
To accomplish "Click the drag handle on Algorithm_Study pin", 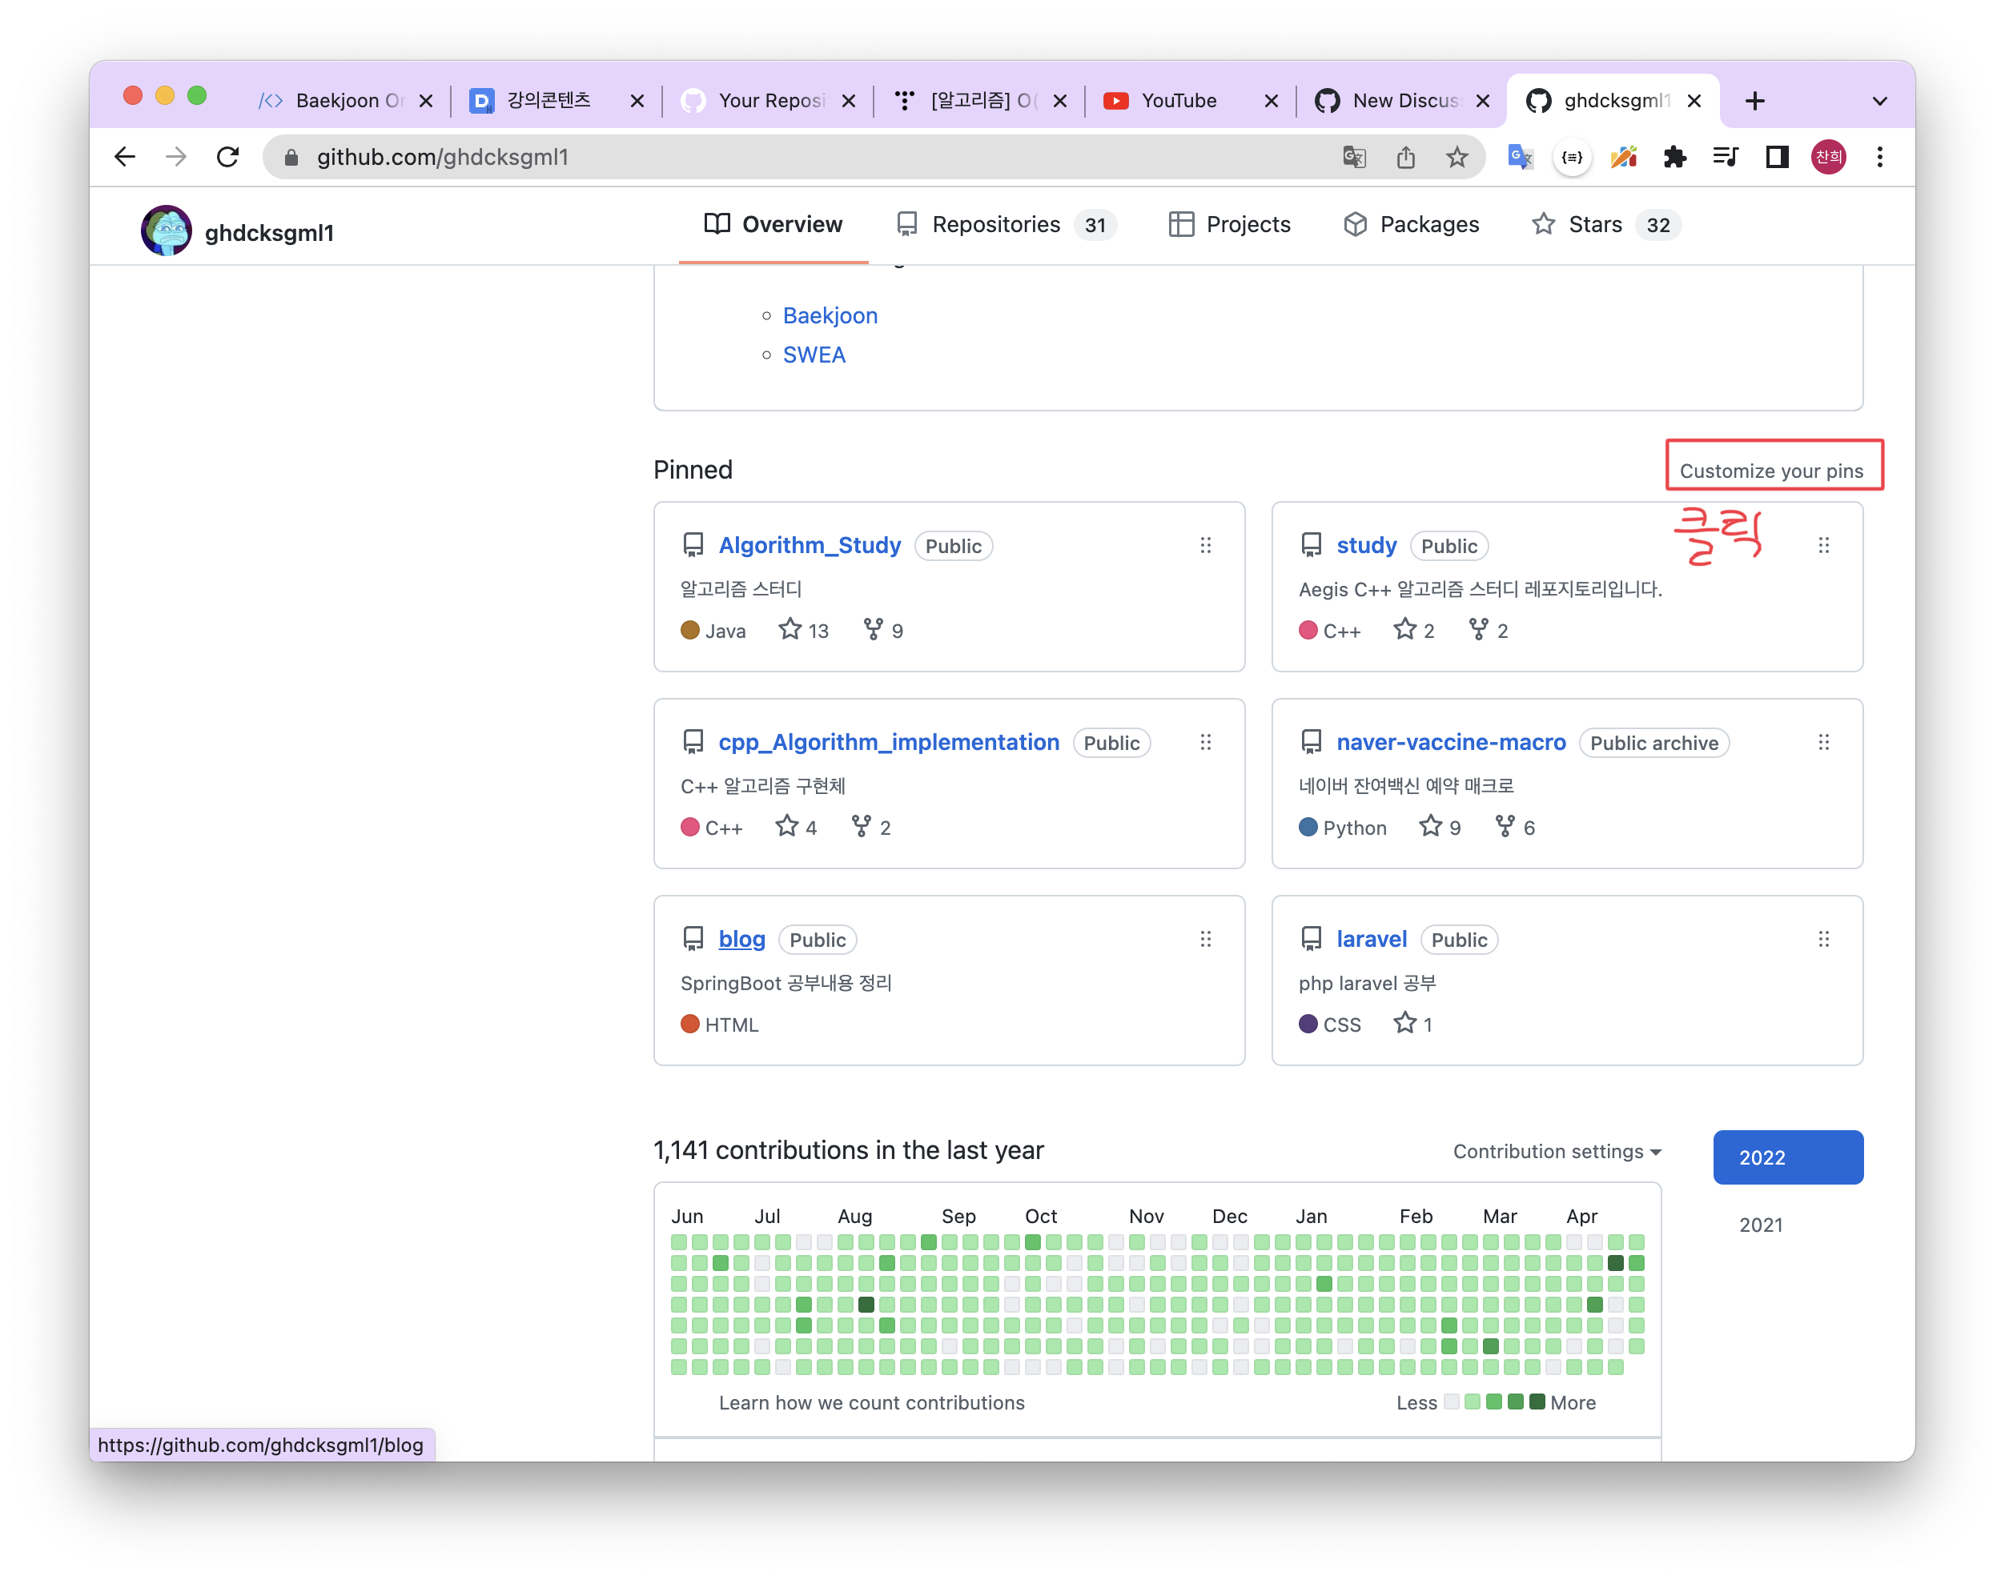I will 1206,546.
